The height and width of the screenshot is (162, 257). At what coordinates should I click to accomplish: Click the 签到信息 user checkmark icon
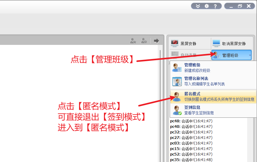177,110
